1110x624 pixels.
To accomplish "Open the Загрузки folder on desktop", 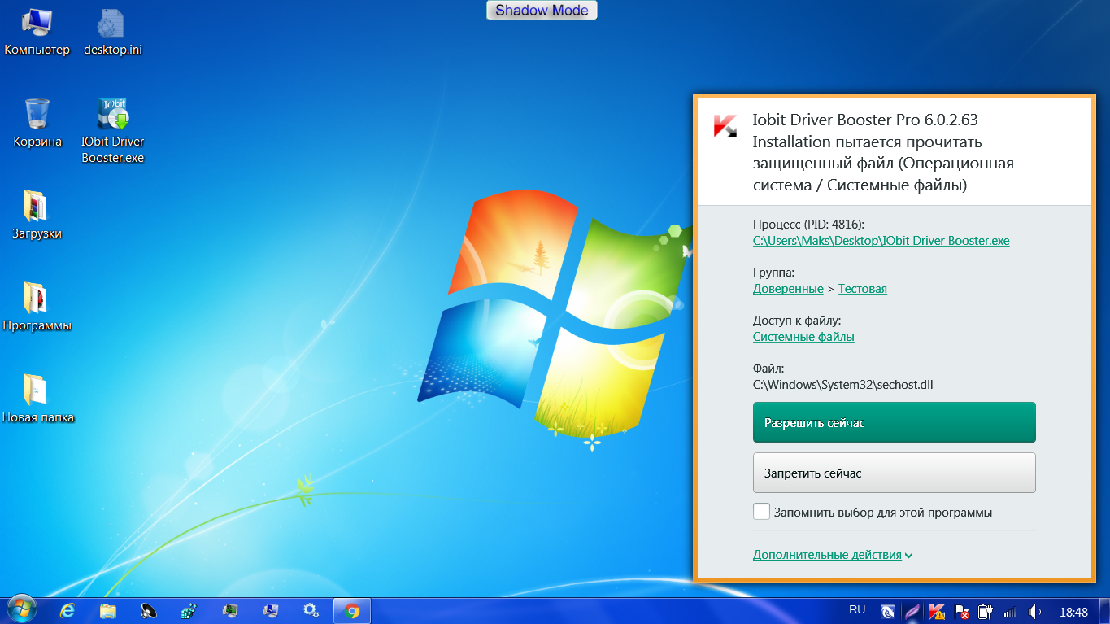I will 37,207.
